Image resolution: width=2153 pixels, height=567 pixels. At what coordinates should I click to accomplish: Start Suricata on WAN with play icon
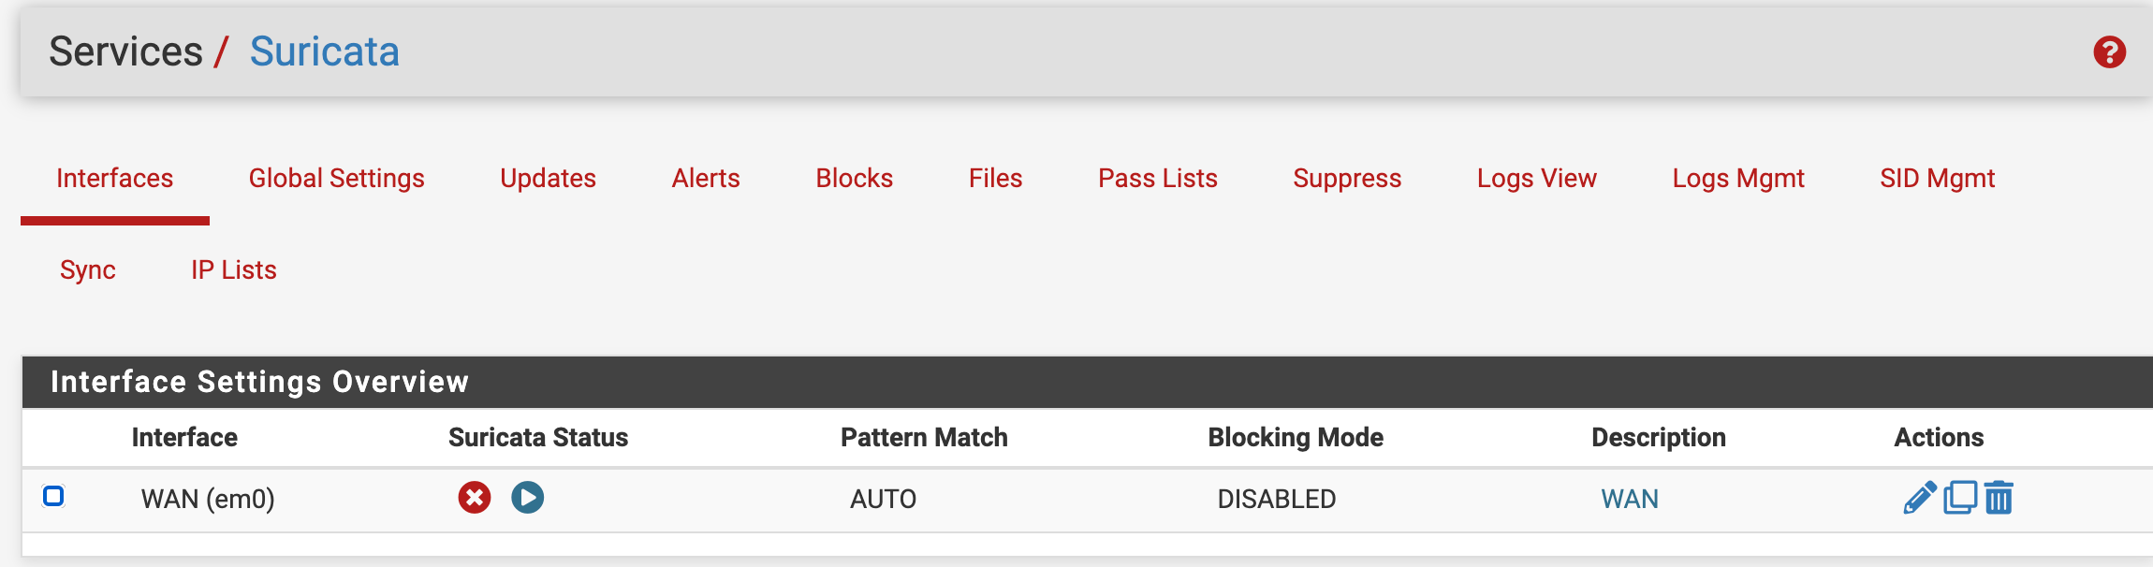(x=528, y=497)
